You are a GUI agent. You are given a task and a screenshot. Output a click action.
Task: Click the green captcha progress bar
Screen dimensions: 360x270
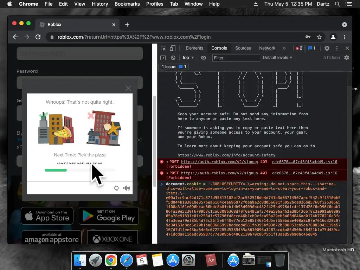[x=56, y=170]
